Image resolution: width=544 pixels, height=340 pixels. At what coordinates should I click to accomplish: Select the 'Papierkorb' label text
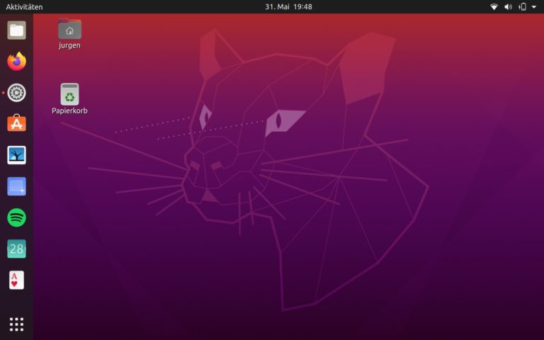69,110
